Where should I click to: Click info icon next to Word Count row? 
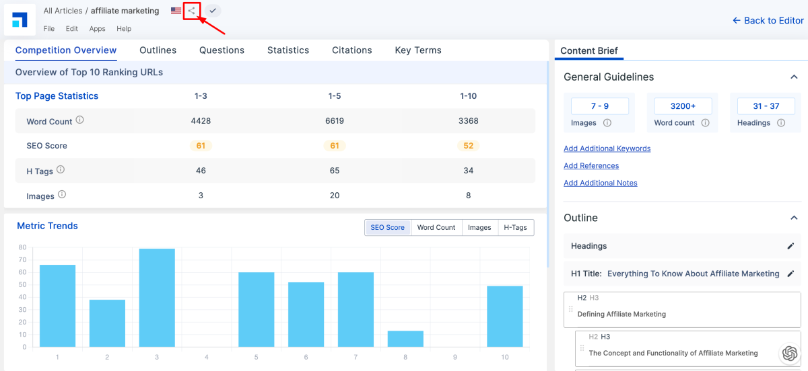[x=79, y=120]
